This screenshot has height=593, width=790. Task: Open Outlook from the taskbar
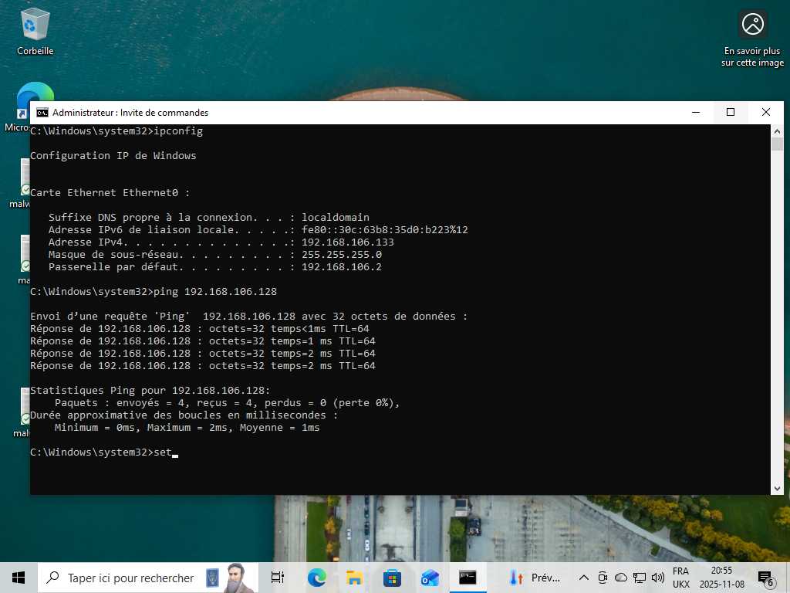[x=430, y=578]
